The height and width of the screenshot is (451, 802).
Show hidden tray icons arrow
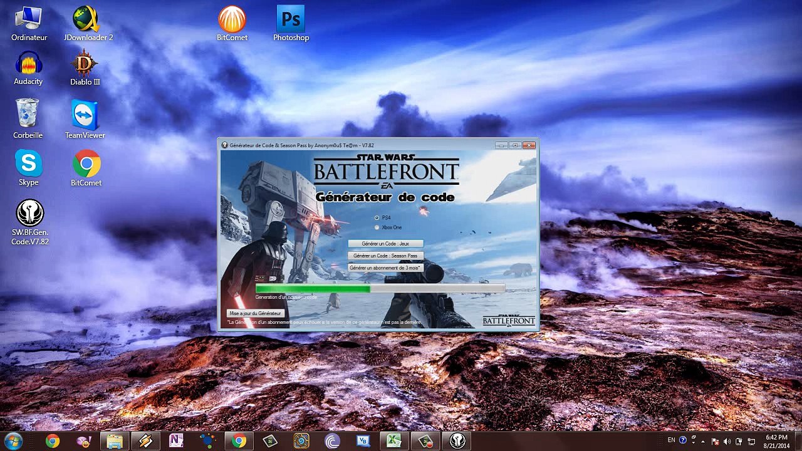point(703,441)
